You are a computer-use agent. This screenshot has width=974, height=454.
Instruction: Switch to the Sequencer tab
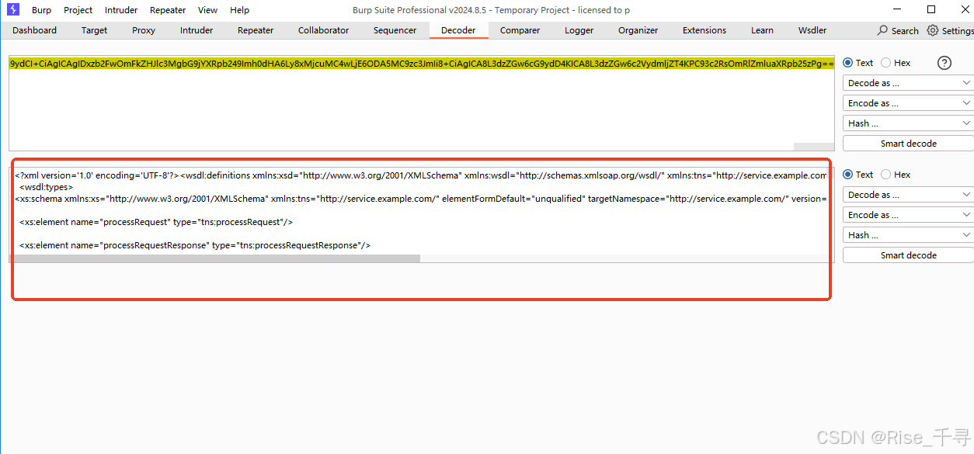(395, 30)
